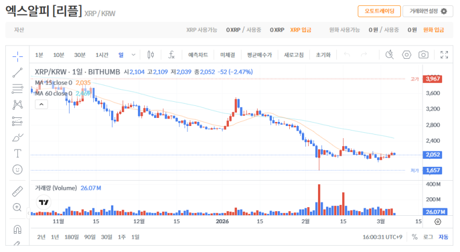The width and height of the screenshot is (460, 252).
Task: Open the projection and forecast tool
Action: click(x=18, y=121)
